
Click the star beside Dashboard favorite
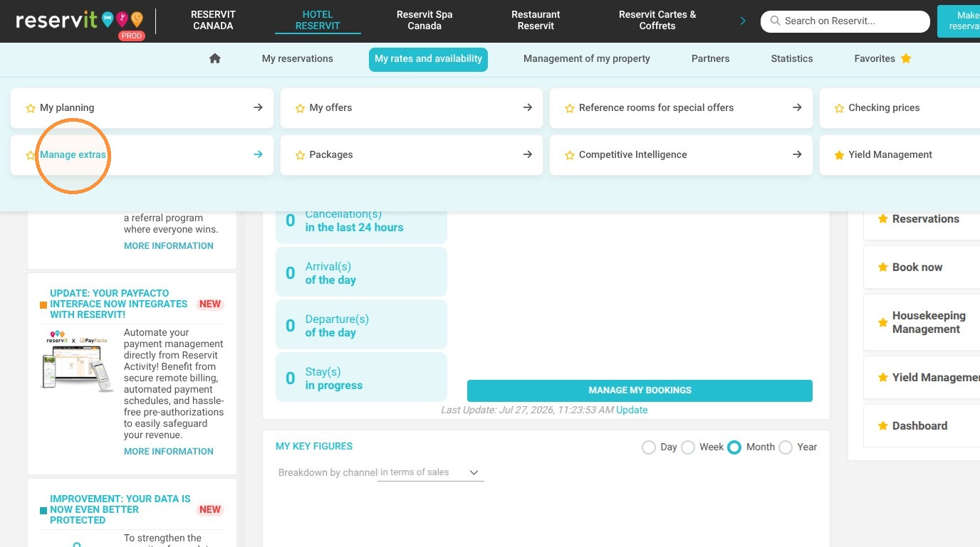click(x=883, y=426)
